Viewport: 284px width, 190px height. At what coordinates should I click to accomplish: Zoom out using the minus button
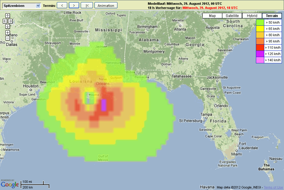(x=7, y=38)
